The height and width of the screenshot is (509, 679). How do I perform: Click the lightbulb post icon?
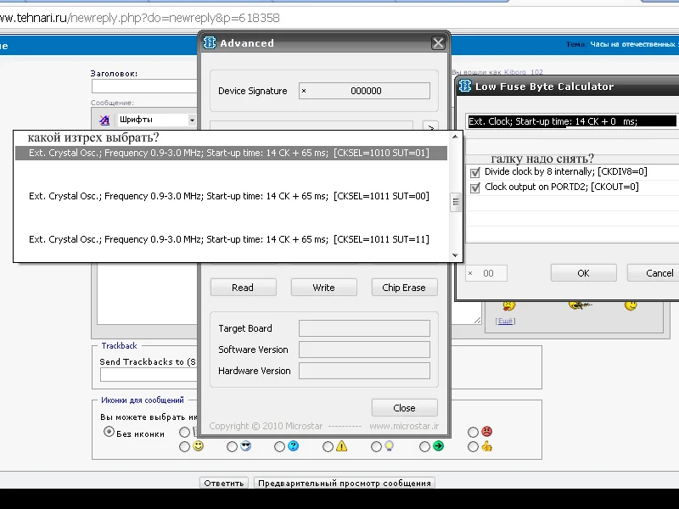pyautogui.click(x=390, y=446)
